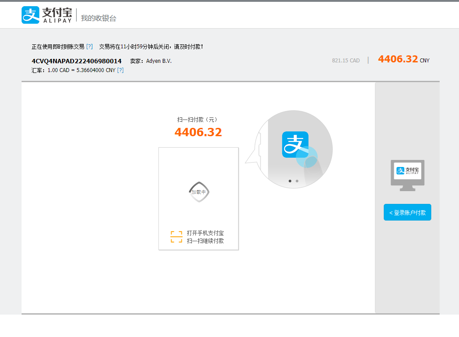Image resolution: width=459 pixels, height=337 pixels.
Task: Click the orange 4406.32 CNY amount
Action: tap(398, 59)
